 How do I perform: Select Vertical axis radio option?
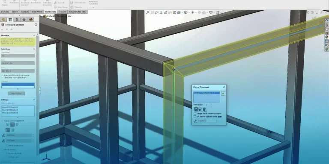click(7, 157)
